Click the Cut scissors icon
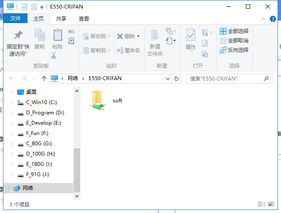Screen dimensions: 281x213 coord(54,56)
